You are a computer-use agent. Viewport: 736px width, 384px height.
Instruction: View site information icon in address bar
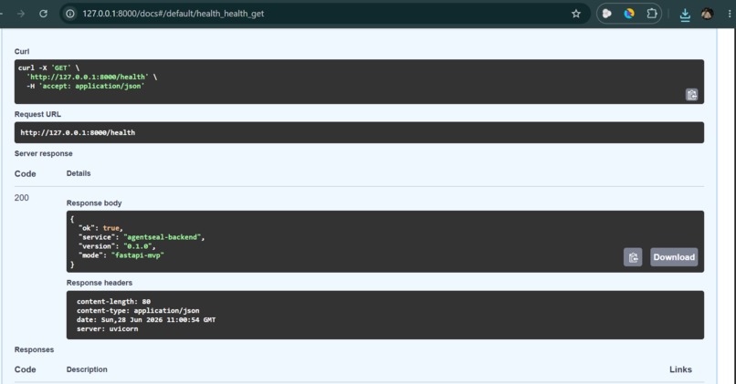70,14
